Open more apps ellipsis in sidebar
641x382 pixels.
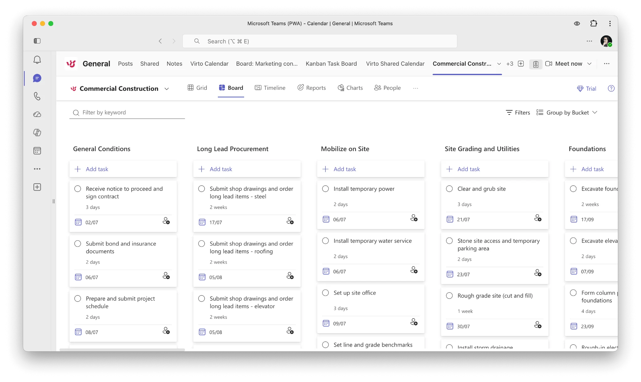[37, 169]
